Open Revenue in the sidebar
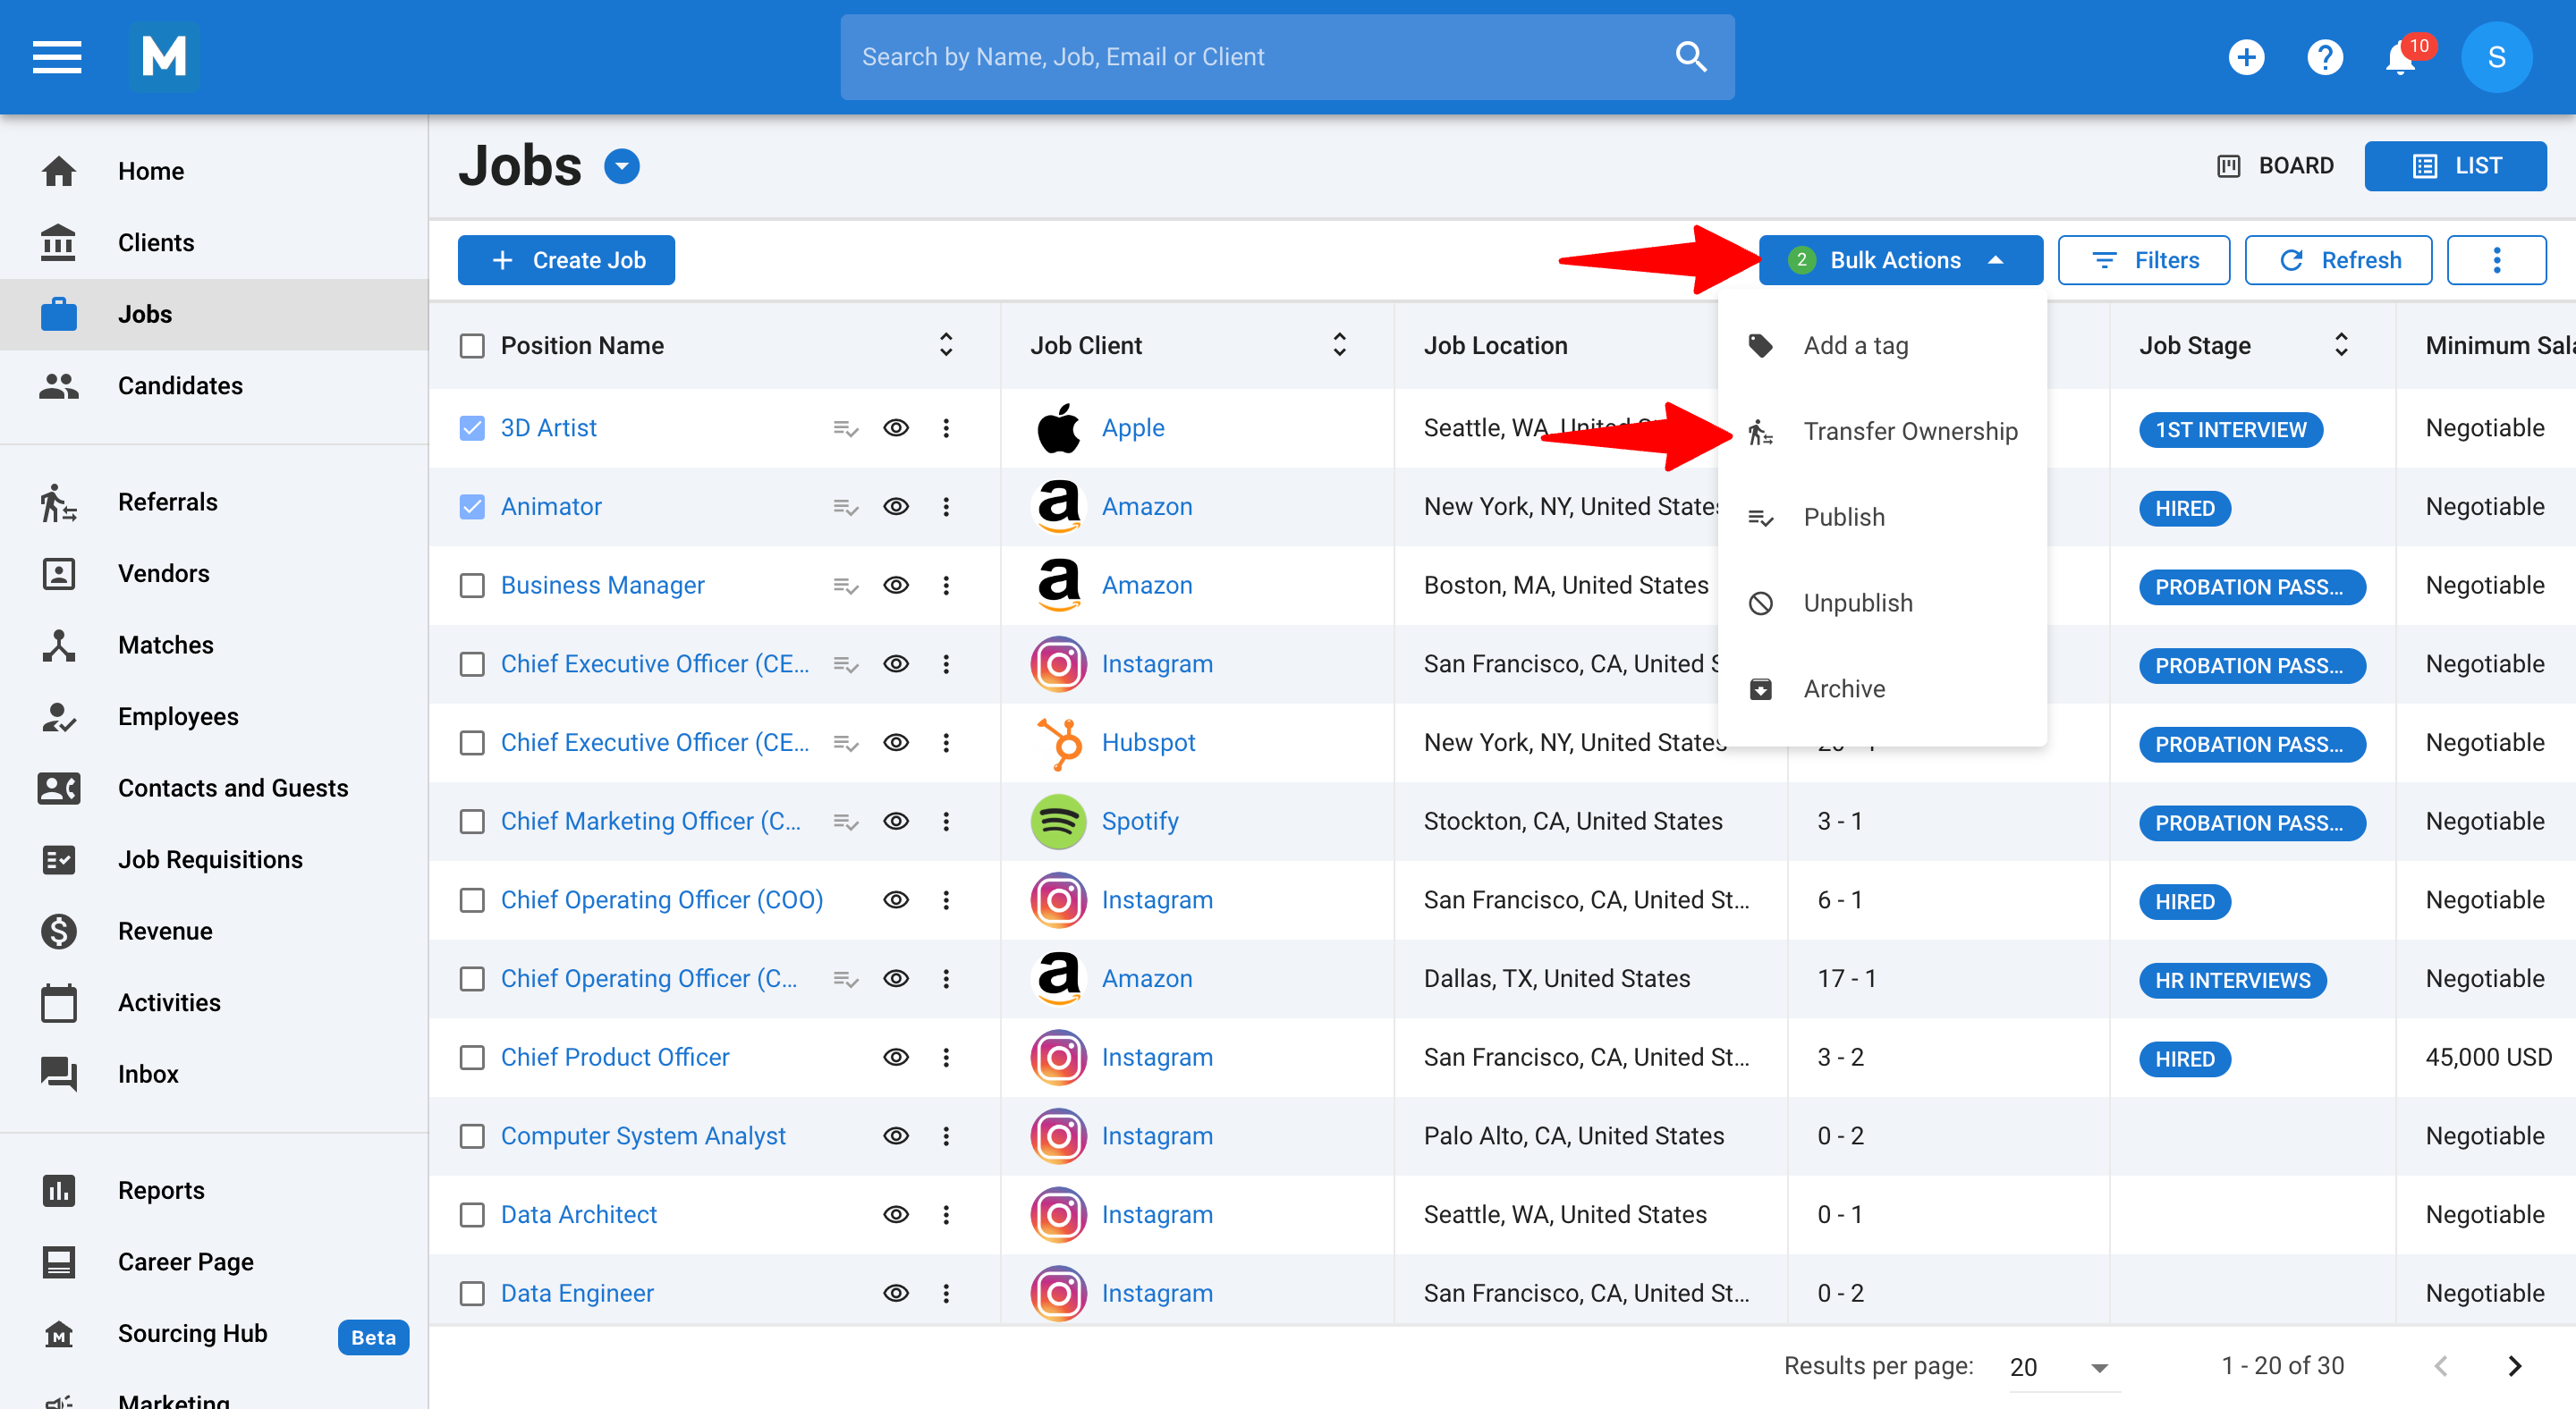Screen dimensions: 2576x1409 tap(214, 932)
